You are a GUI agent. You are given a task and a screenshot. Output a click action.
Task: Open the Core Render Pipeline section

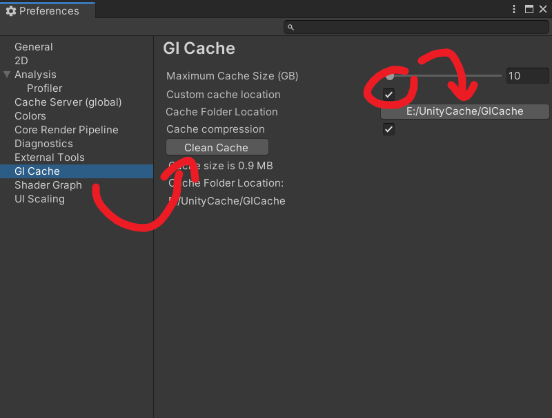tap(66, 129)
